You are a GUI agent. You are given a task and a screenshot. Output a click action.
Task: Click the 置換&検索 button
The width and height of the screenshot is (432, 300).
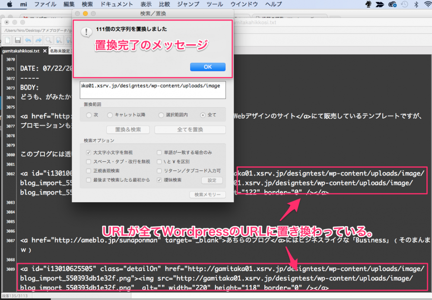pos(128,130)
